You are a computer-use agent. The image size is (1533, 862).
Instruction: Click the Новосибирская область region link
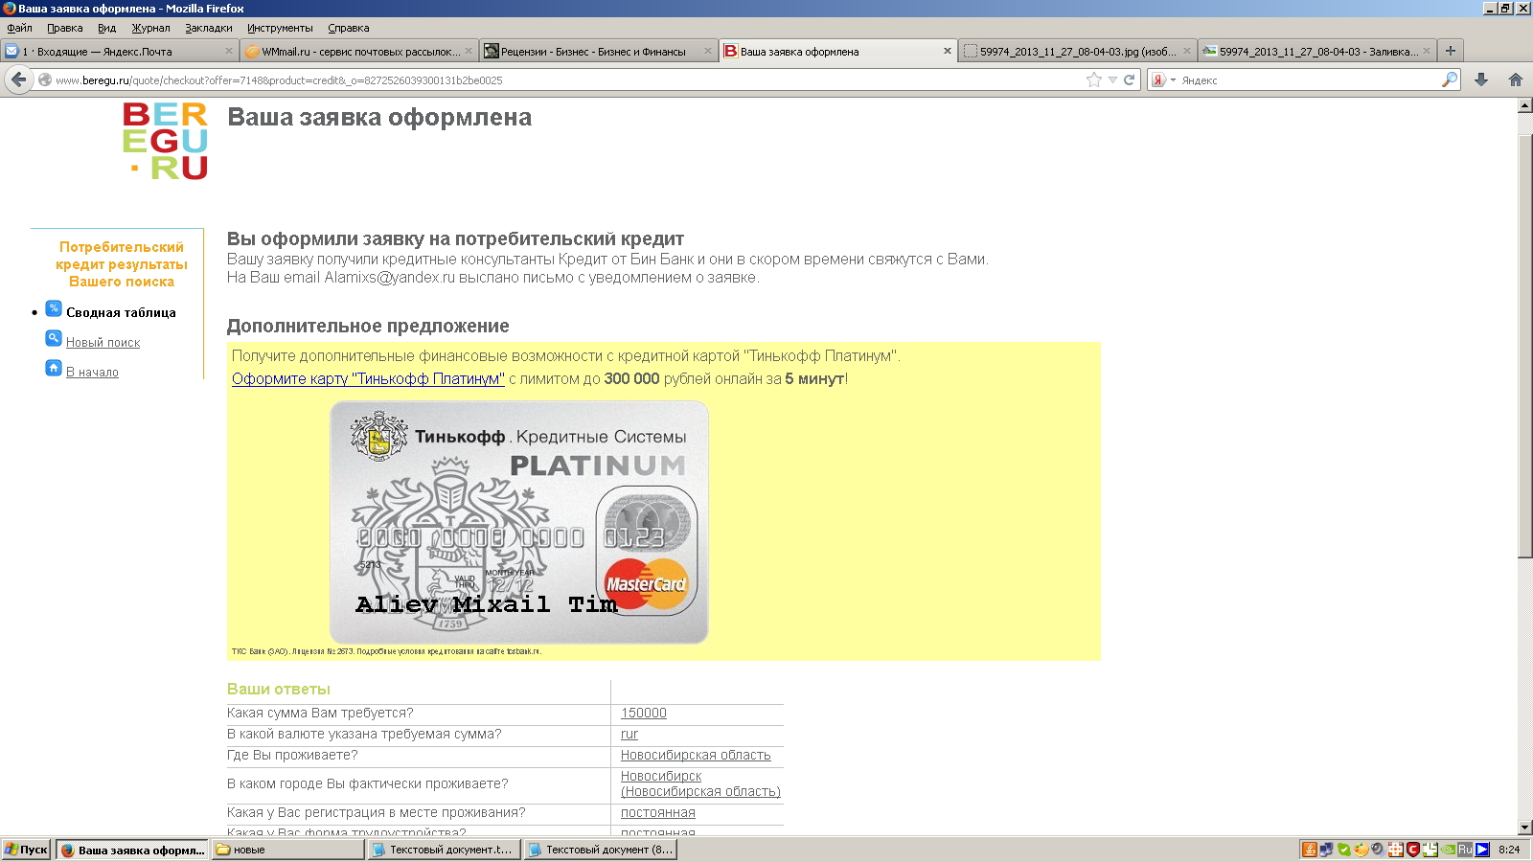coord(696,756)
